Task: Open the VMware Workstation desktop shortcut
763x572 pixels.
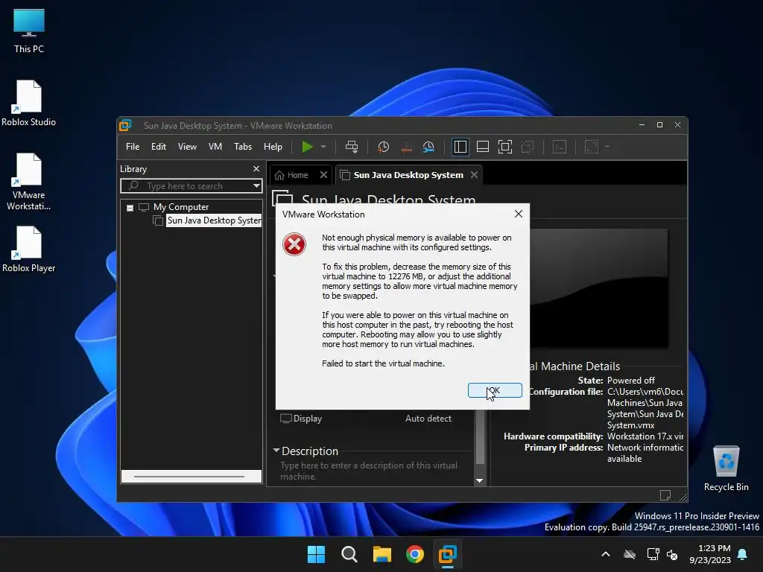Action: tap(29, 182)
